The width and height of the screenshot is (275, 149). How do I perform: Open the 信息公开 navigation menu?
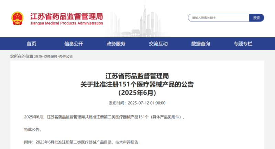74,44
